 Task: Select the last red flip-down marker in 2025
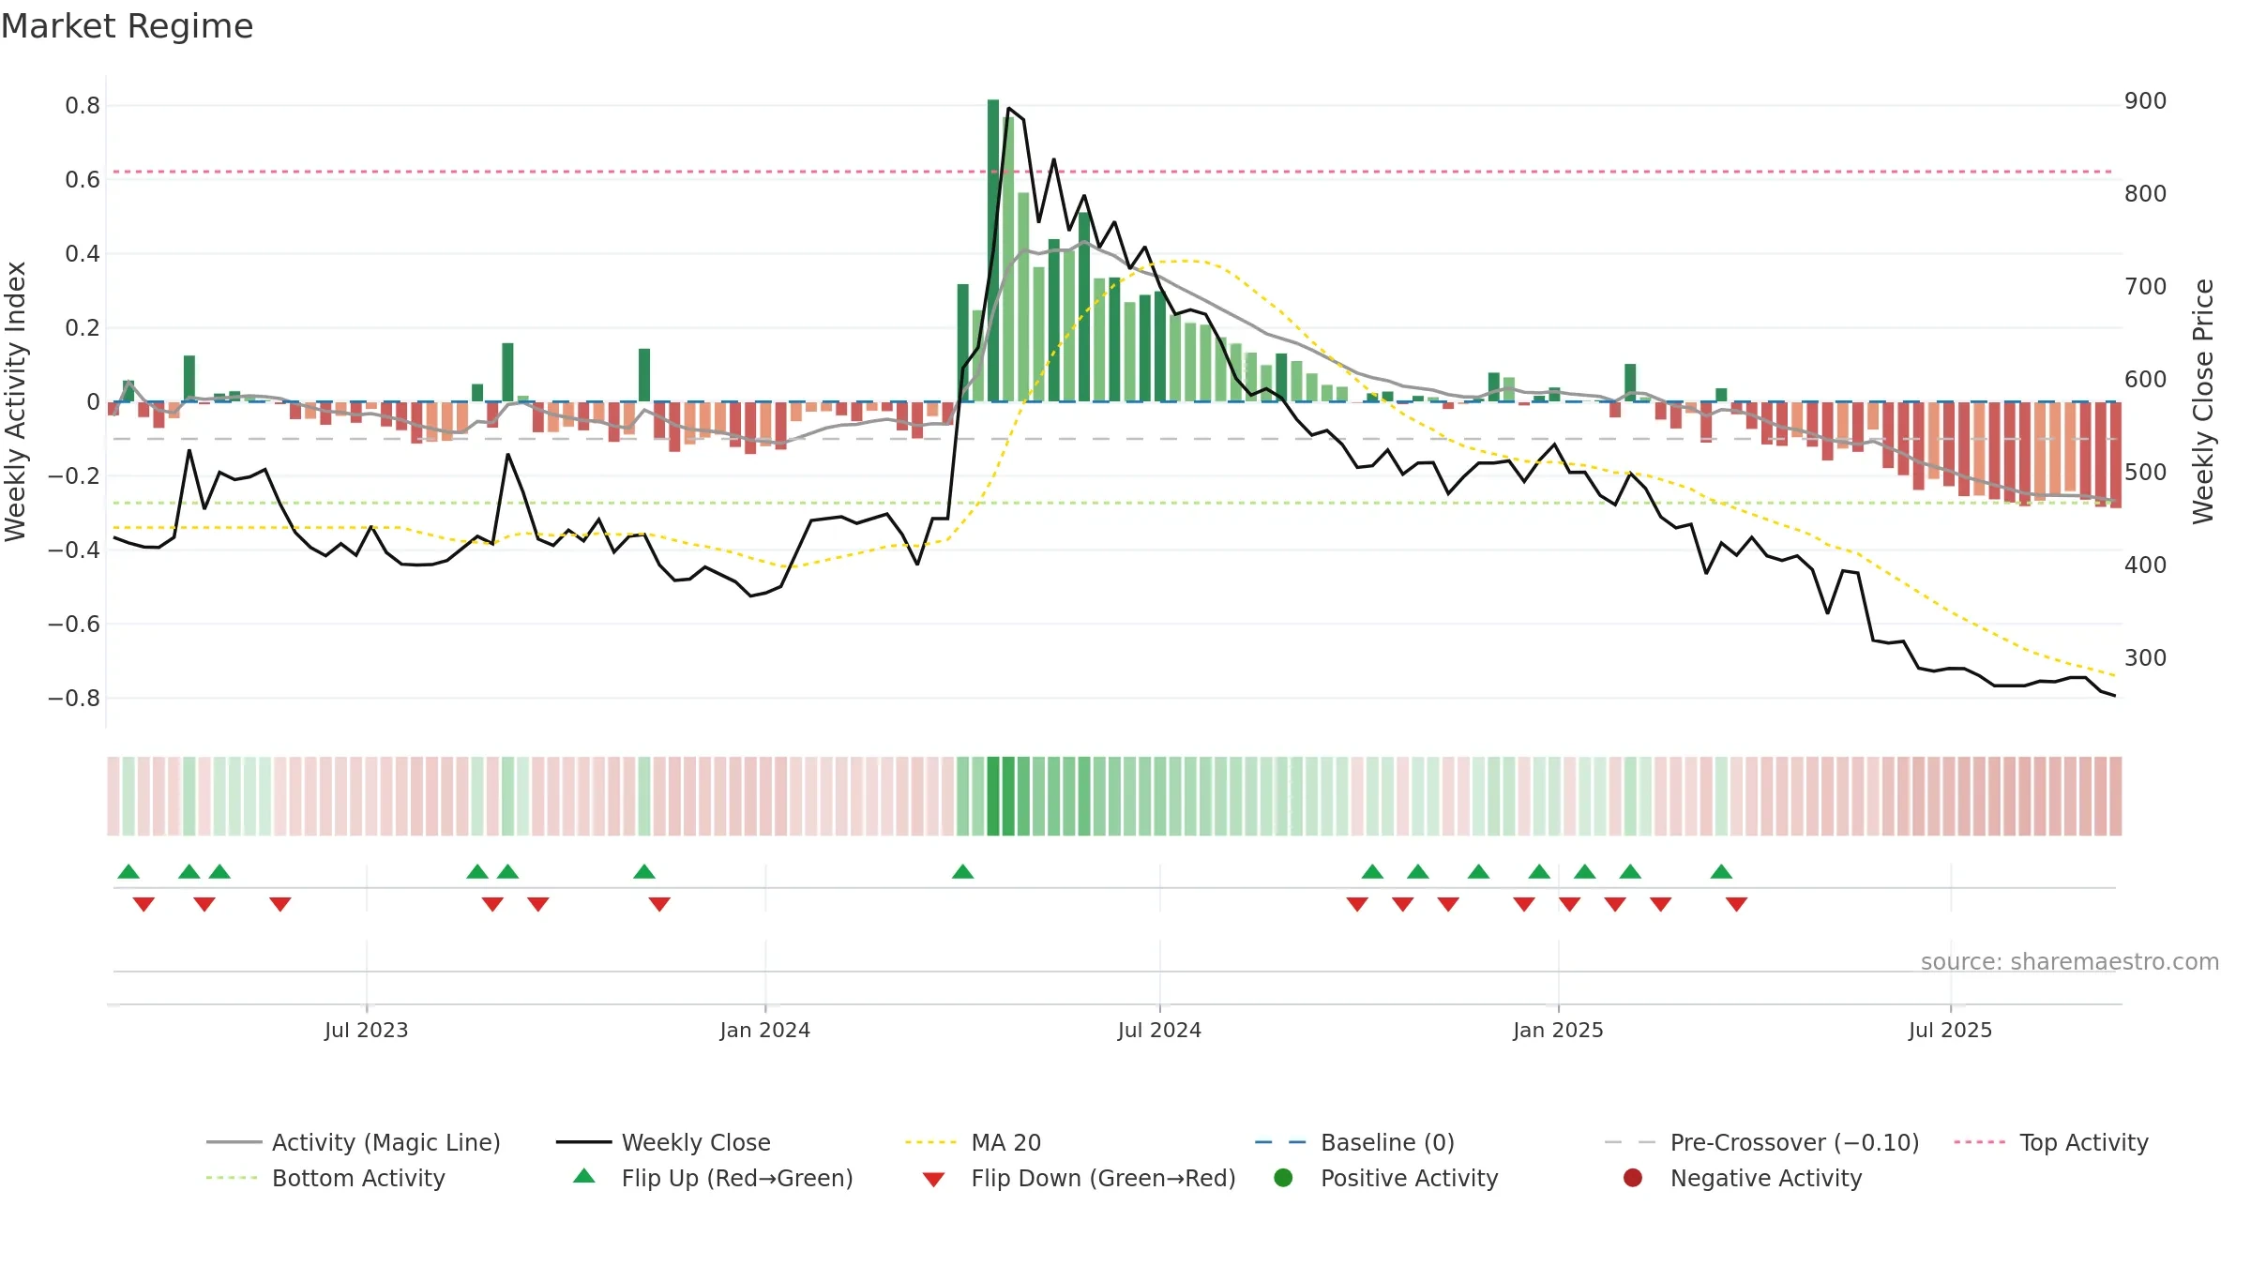(x=1736, y=904)
